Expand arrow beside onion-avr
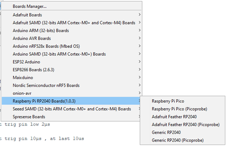The image size is (226, 146). click(x=139, y=93)
